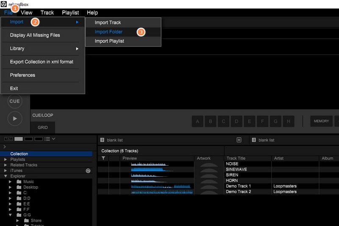
Task: Toggle the TAG filter icon
Action: pos(8,139)
